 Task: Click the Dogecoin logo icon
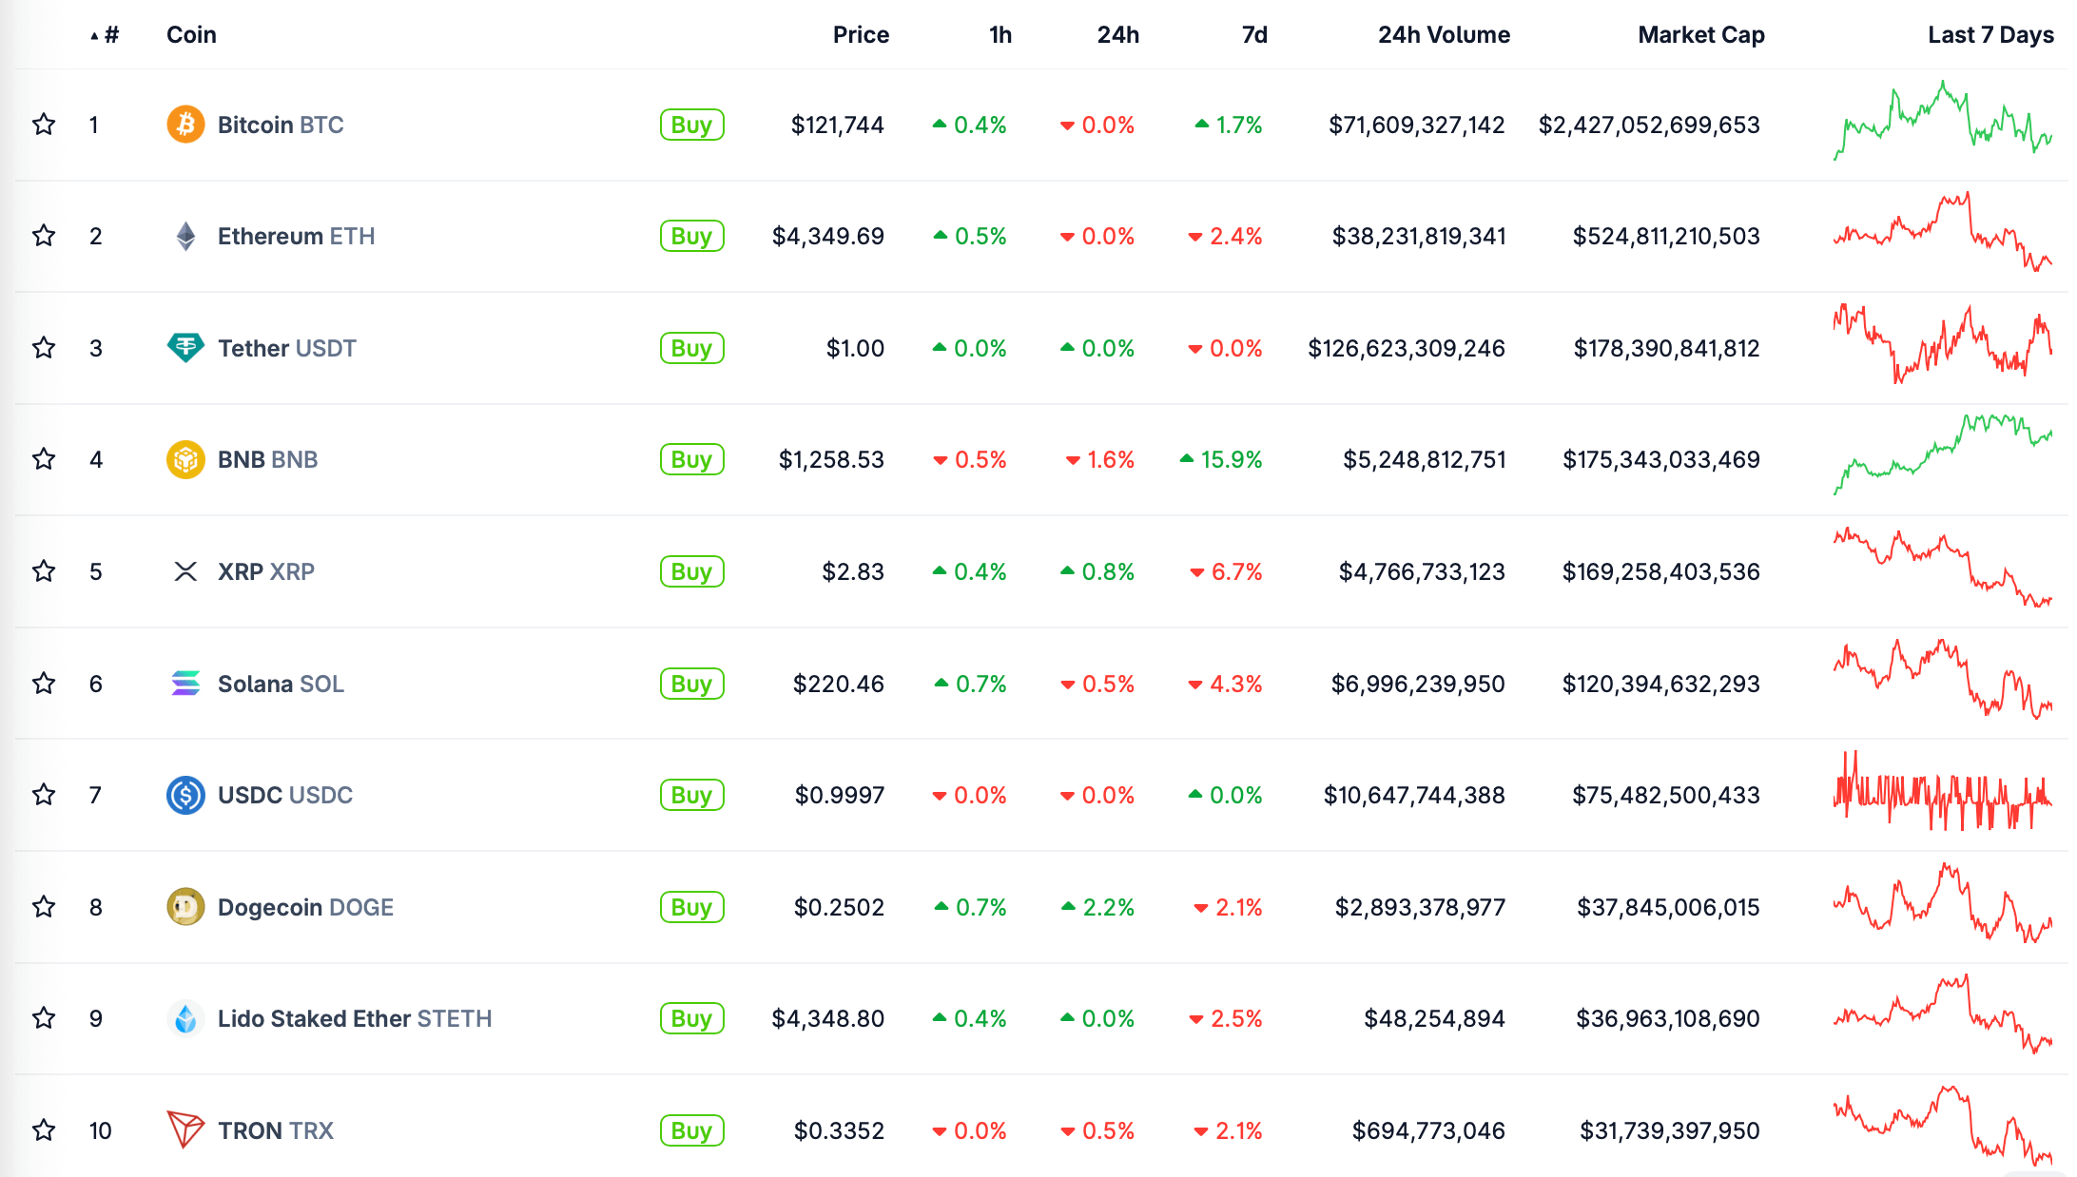185,907
